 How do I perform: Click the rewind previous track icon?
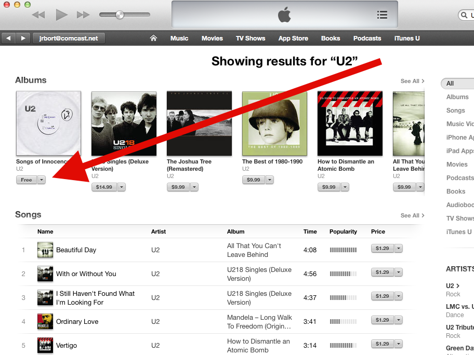tap(38, 15)
